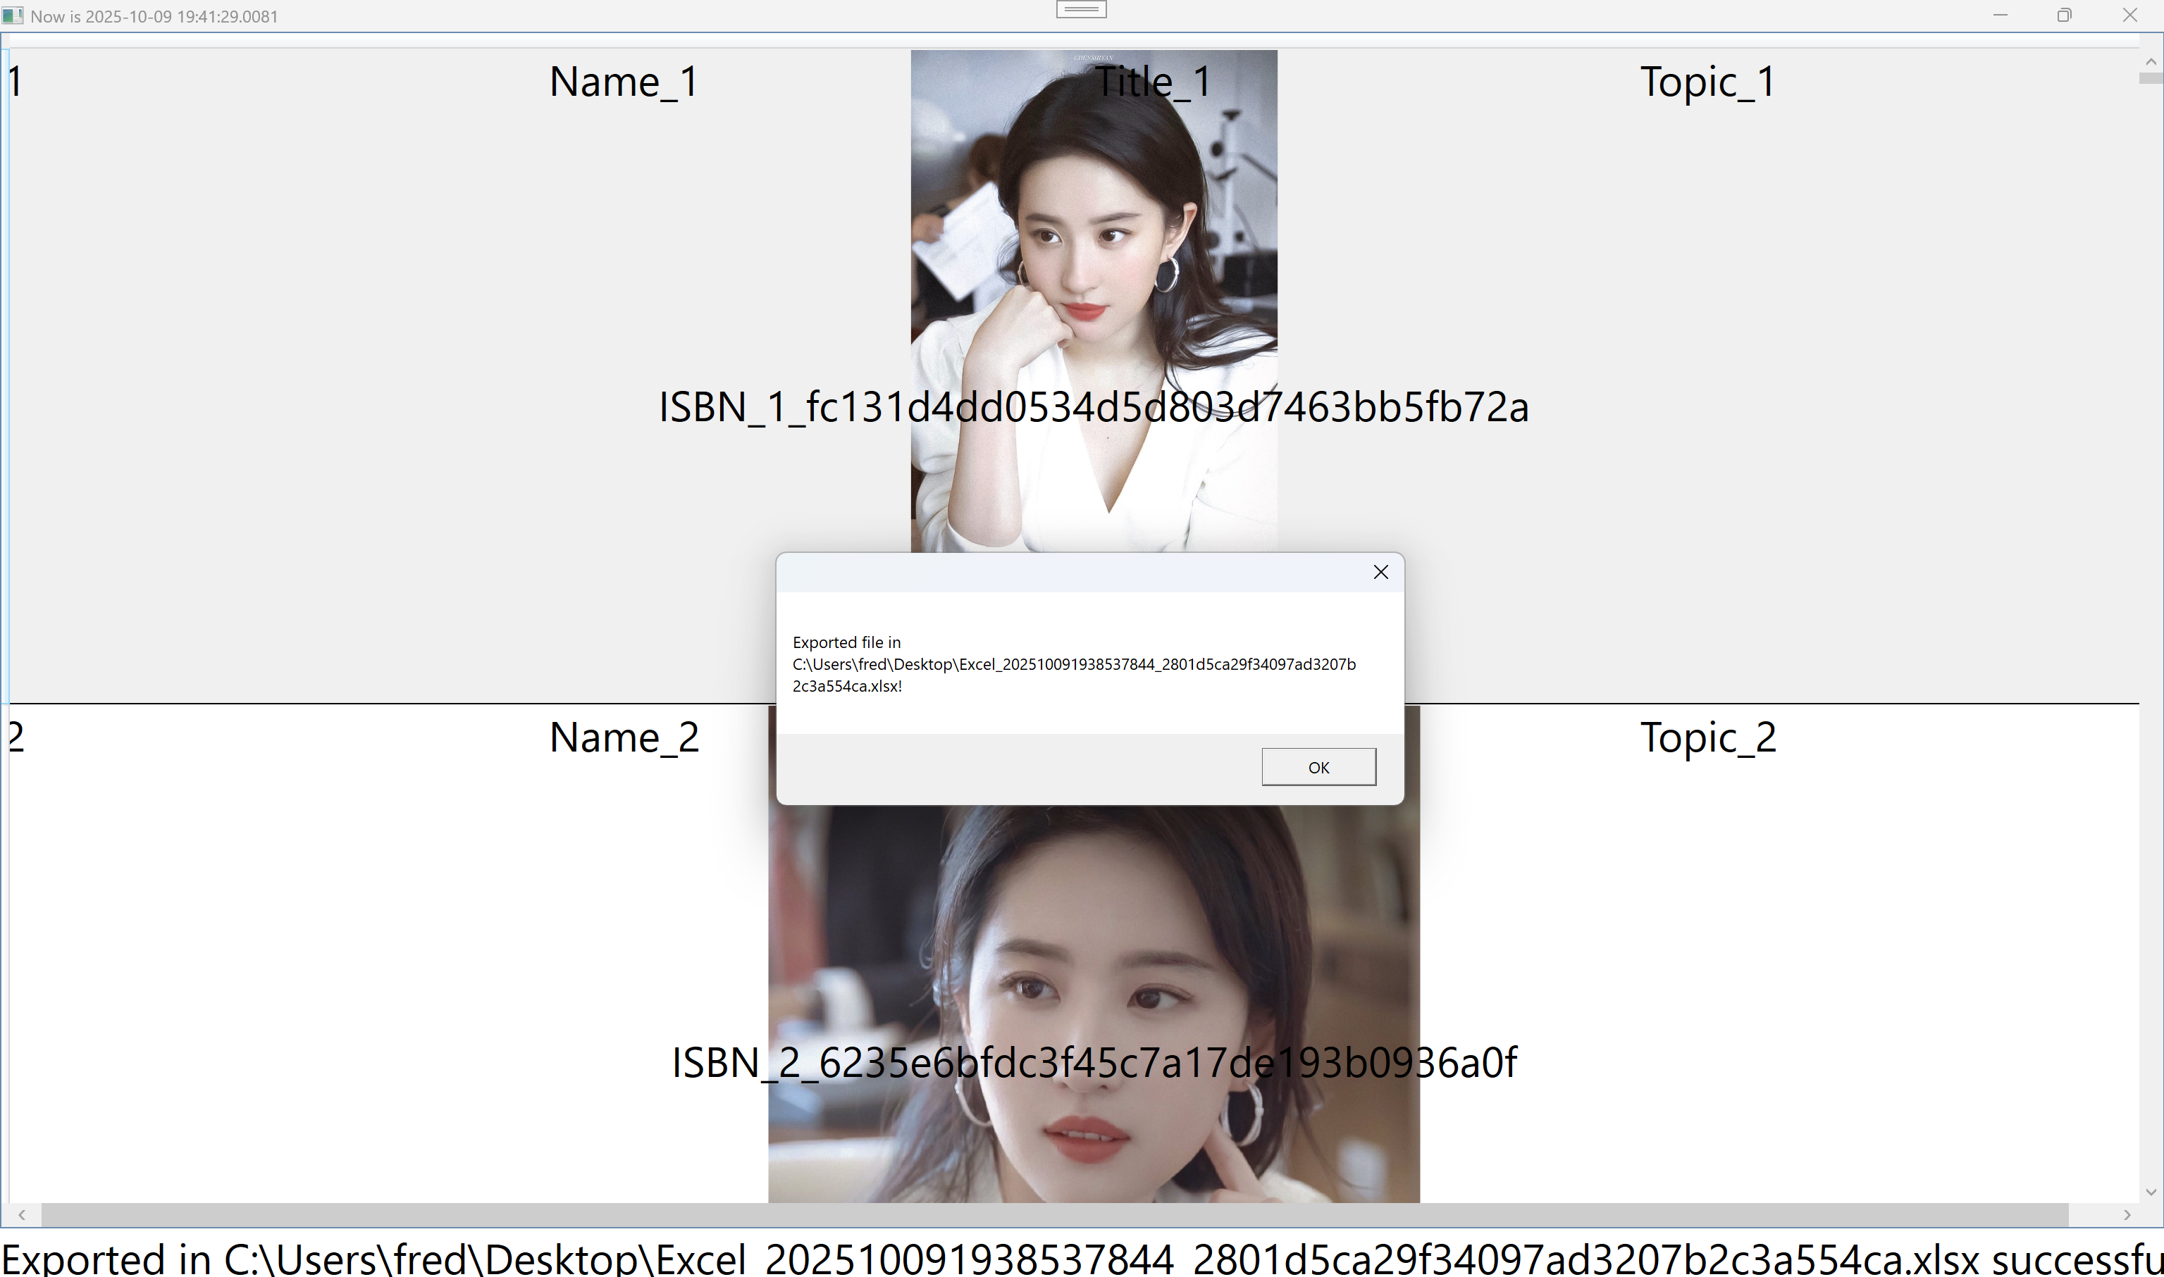Click the grip handle at top center
Image resolution: width=2164 pixels, height=1277 pixels.
[x=1081, y=9]
